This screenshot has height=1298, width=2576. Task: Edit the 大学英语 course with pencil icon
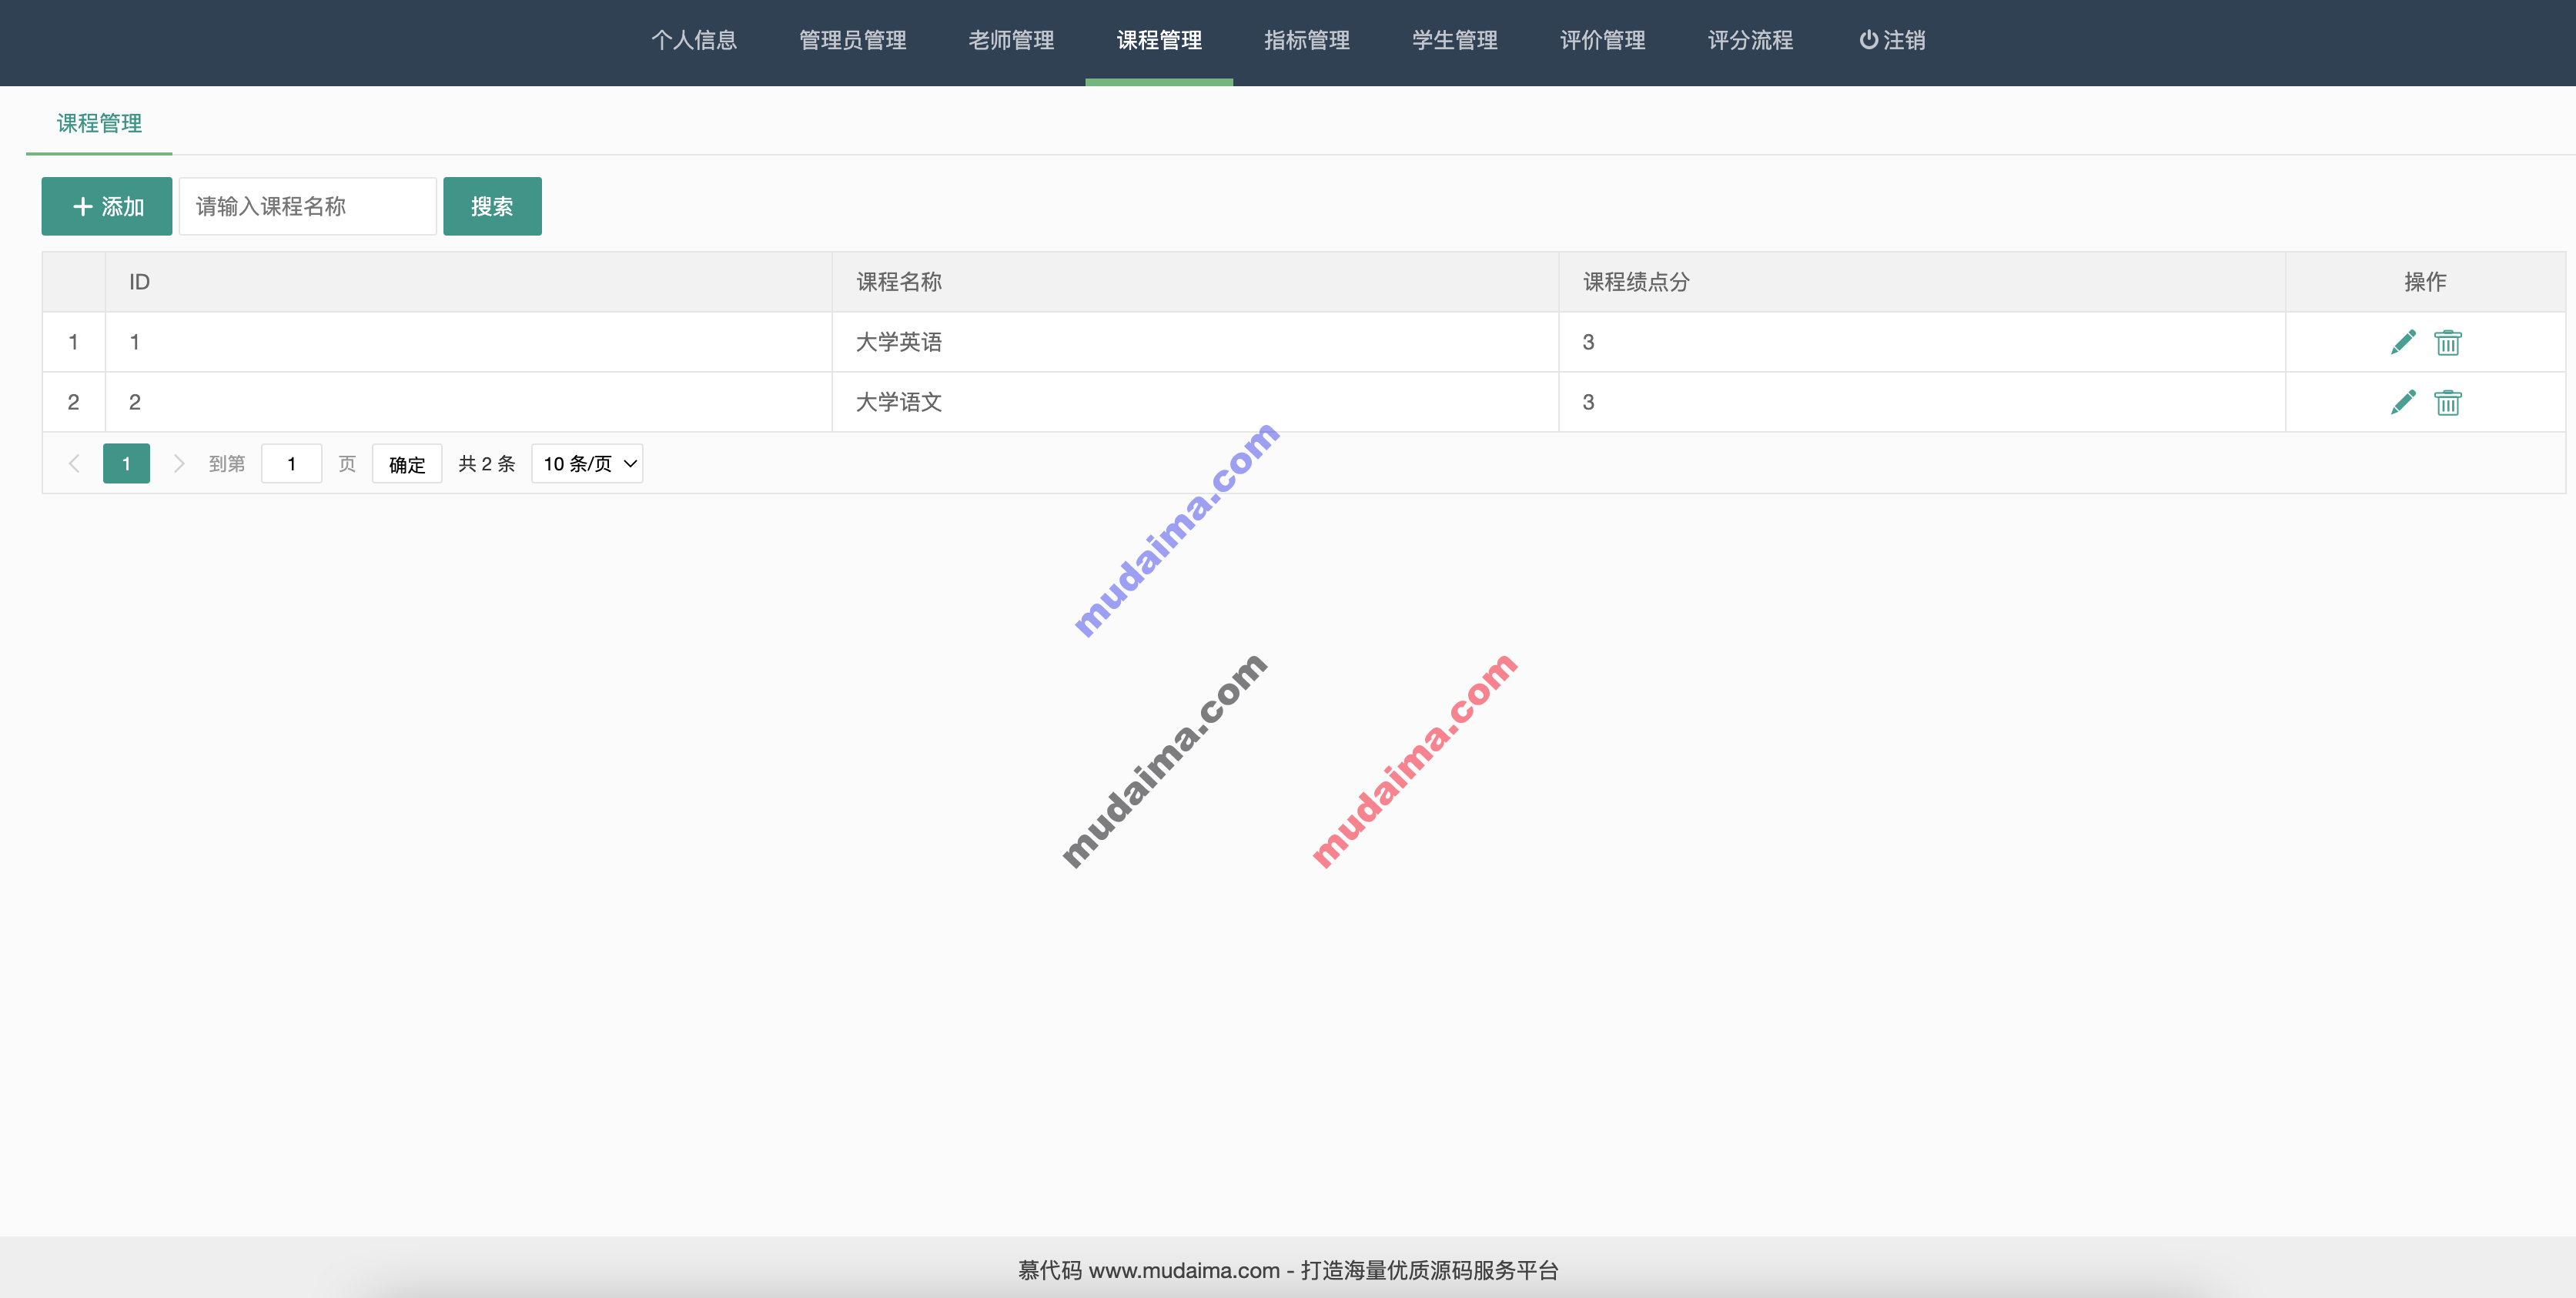[x=2403, y=342]
